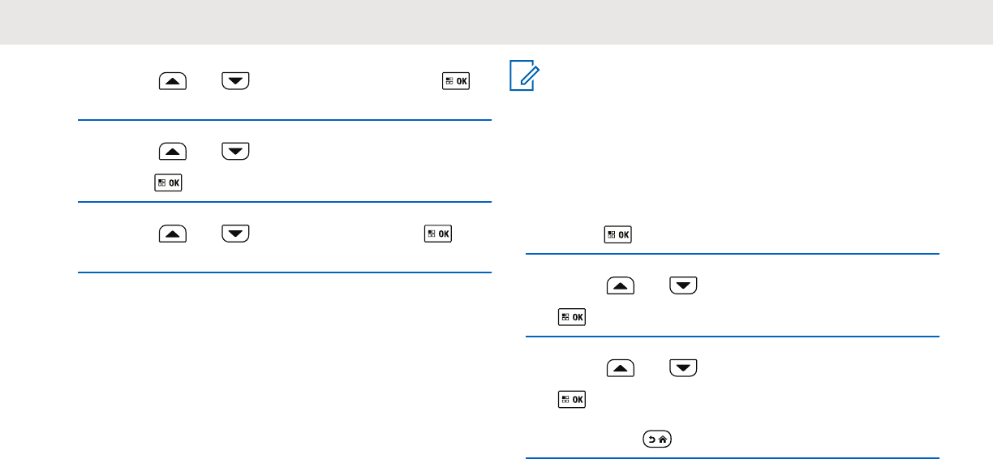Select OK key icon ending first left-column step

[457, 81]
